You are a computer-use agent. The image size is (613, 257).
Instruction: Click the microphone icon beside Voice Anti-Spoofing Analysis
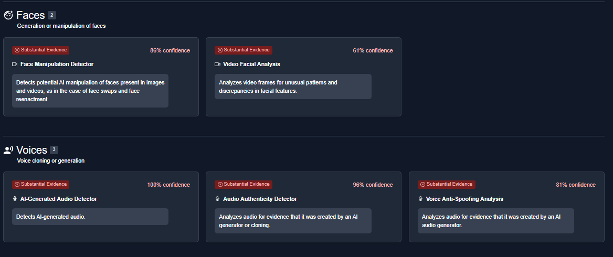pos(421,199)
